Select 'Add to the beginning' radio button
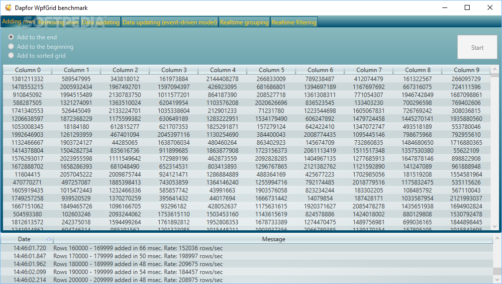Screen dimensions: 502x284 click(11, 46)
